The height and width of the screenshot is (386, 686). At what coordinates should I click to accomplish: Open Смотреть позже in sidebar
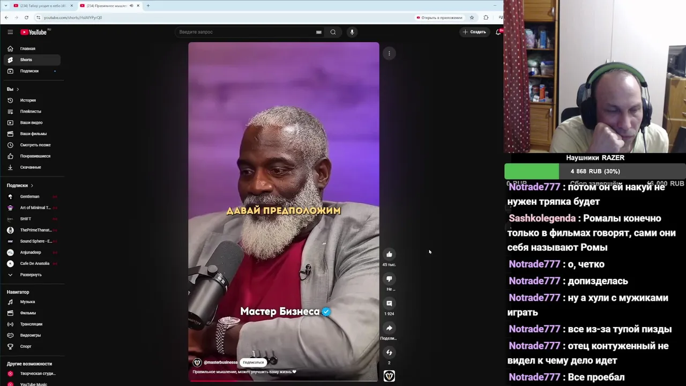coord(32,145)
